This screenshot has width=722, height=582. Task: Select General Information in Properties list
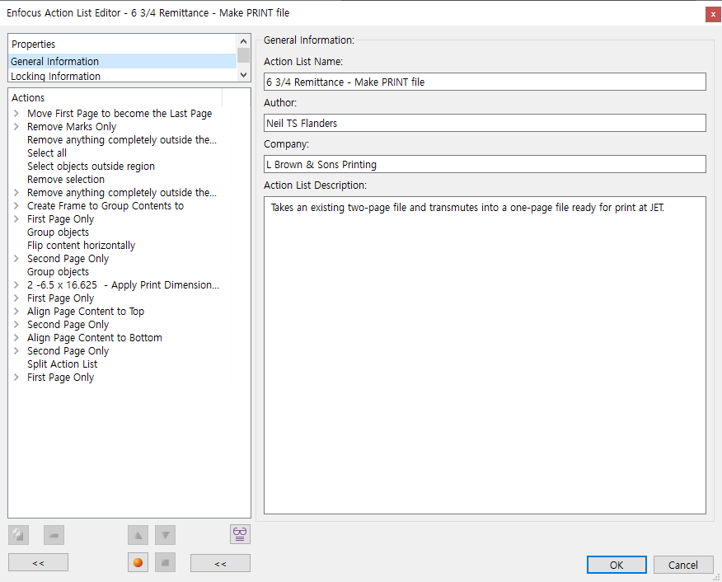55,62
